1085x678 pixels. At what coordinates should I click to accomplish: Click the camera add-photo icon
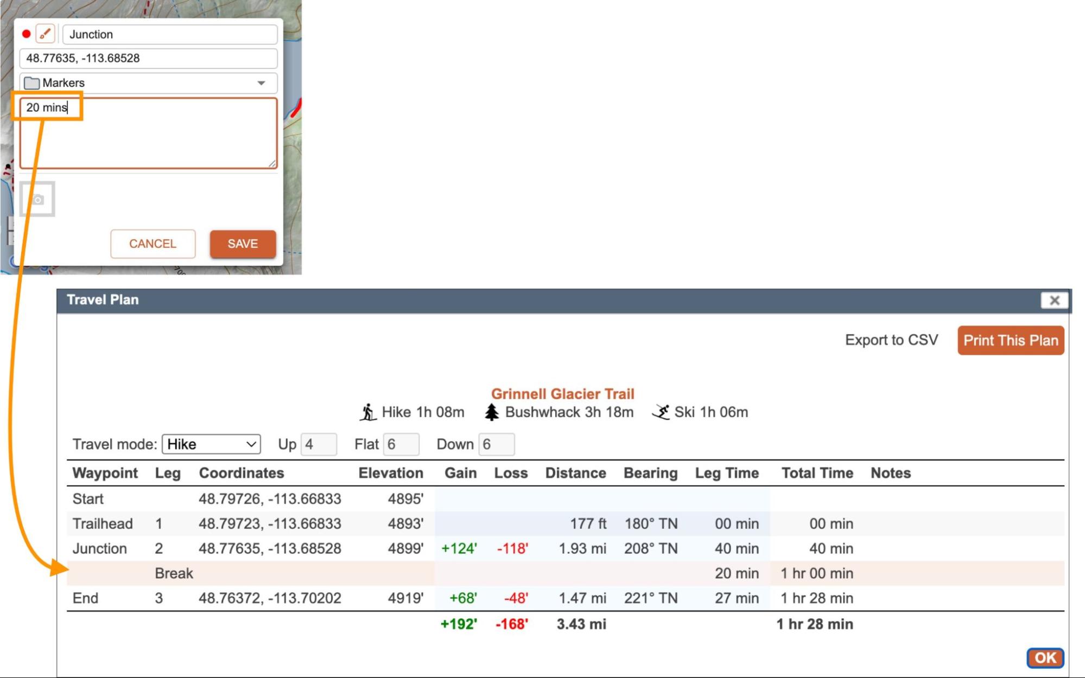37,199
